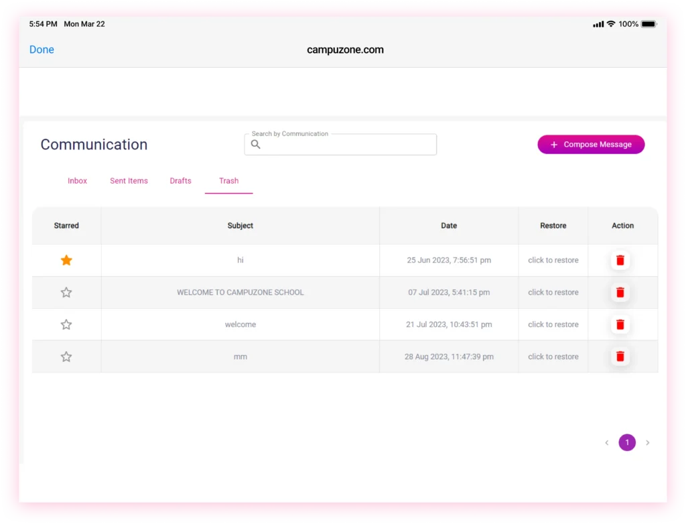686x524 pixels.
Task: Open the Inbox tab
Action: tap(77, 181)
